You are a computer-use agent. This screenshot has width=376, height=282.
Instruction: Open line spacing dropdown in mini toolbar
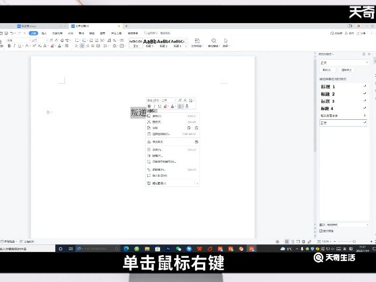tap(191, 100)
